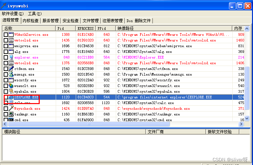Minimize the ivyuwubi window

pyautogui.click(x=232, y=6)
